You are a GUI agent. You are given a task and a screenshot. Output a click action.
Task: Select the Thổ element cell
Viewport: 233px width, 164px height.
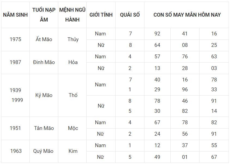coord(72,95)
